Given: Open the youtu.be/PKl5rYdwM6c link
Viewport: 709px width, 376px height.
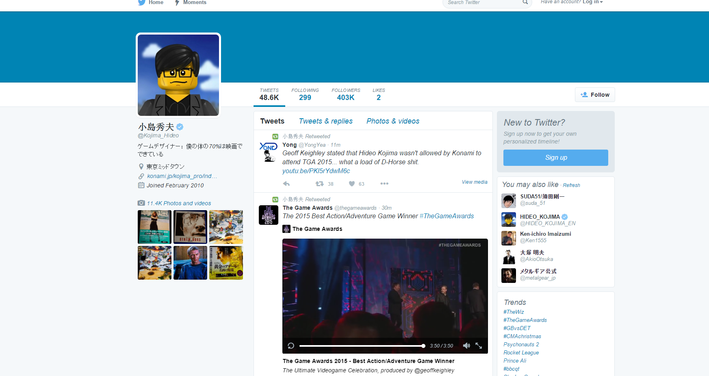Looking at the screenshot, I should pyautogui.click(x=316, y=171).
